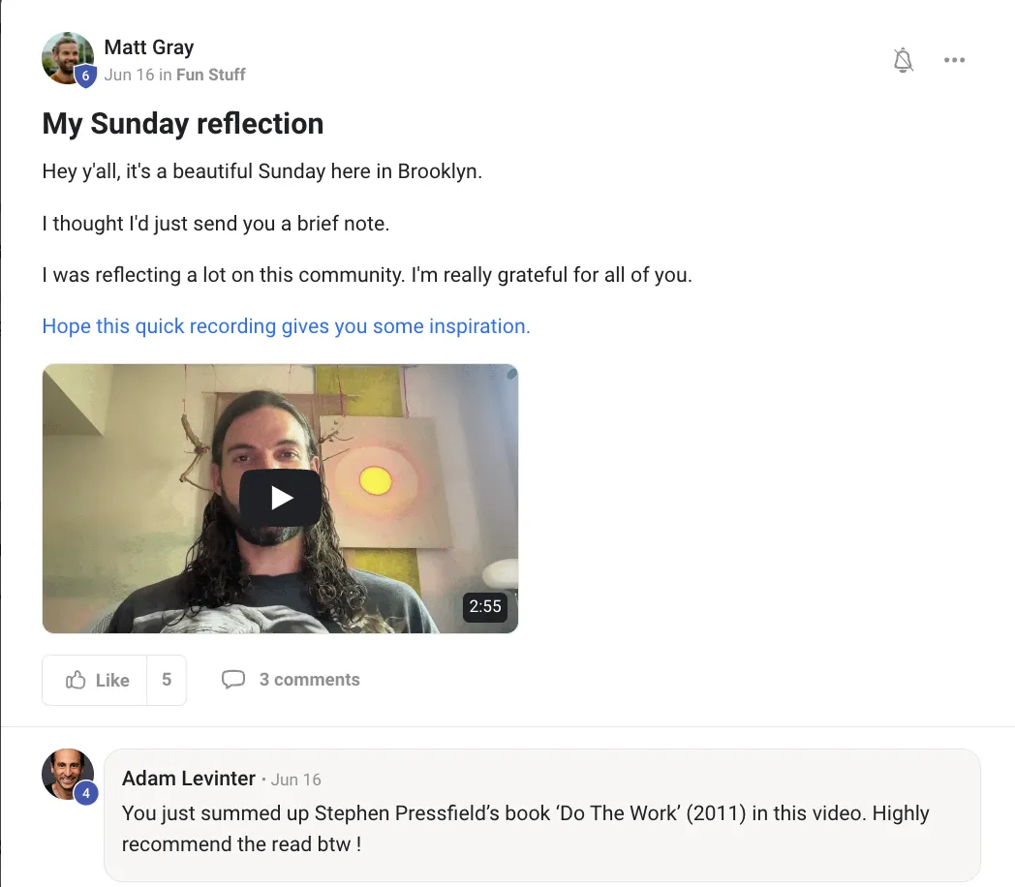
Task: Click the My Sunday reflection post title
Action: pos(182,124)
